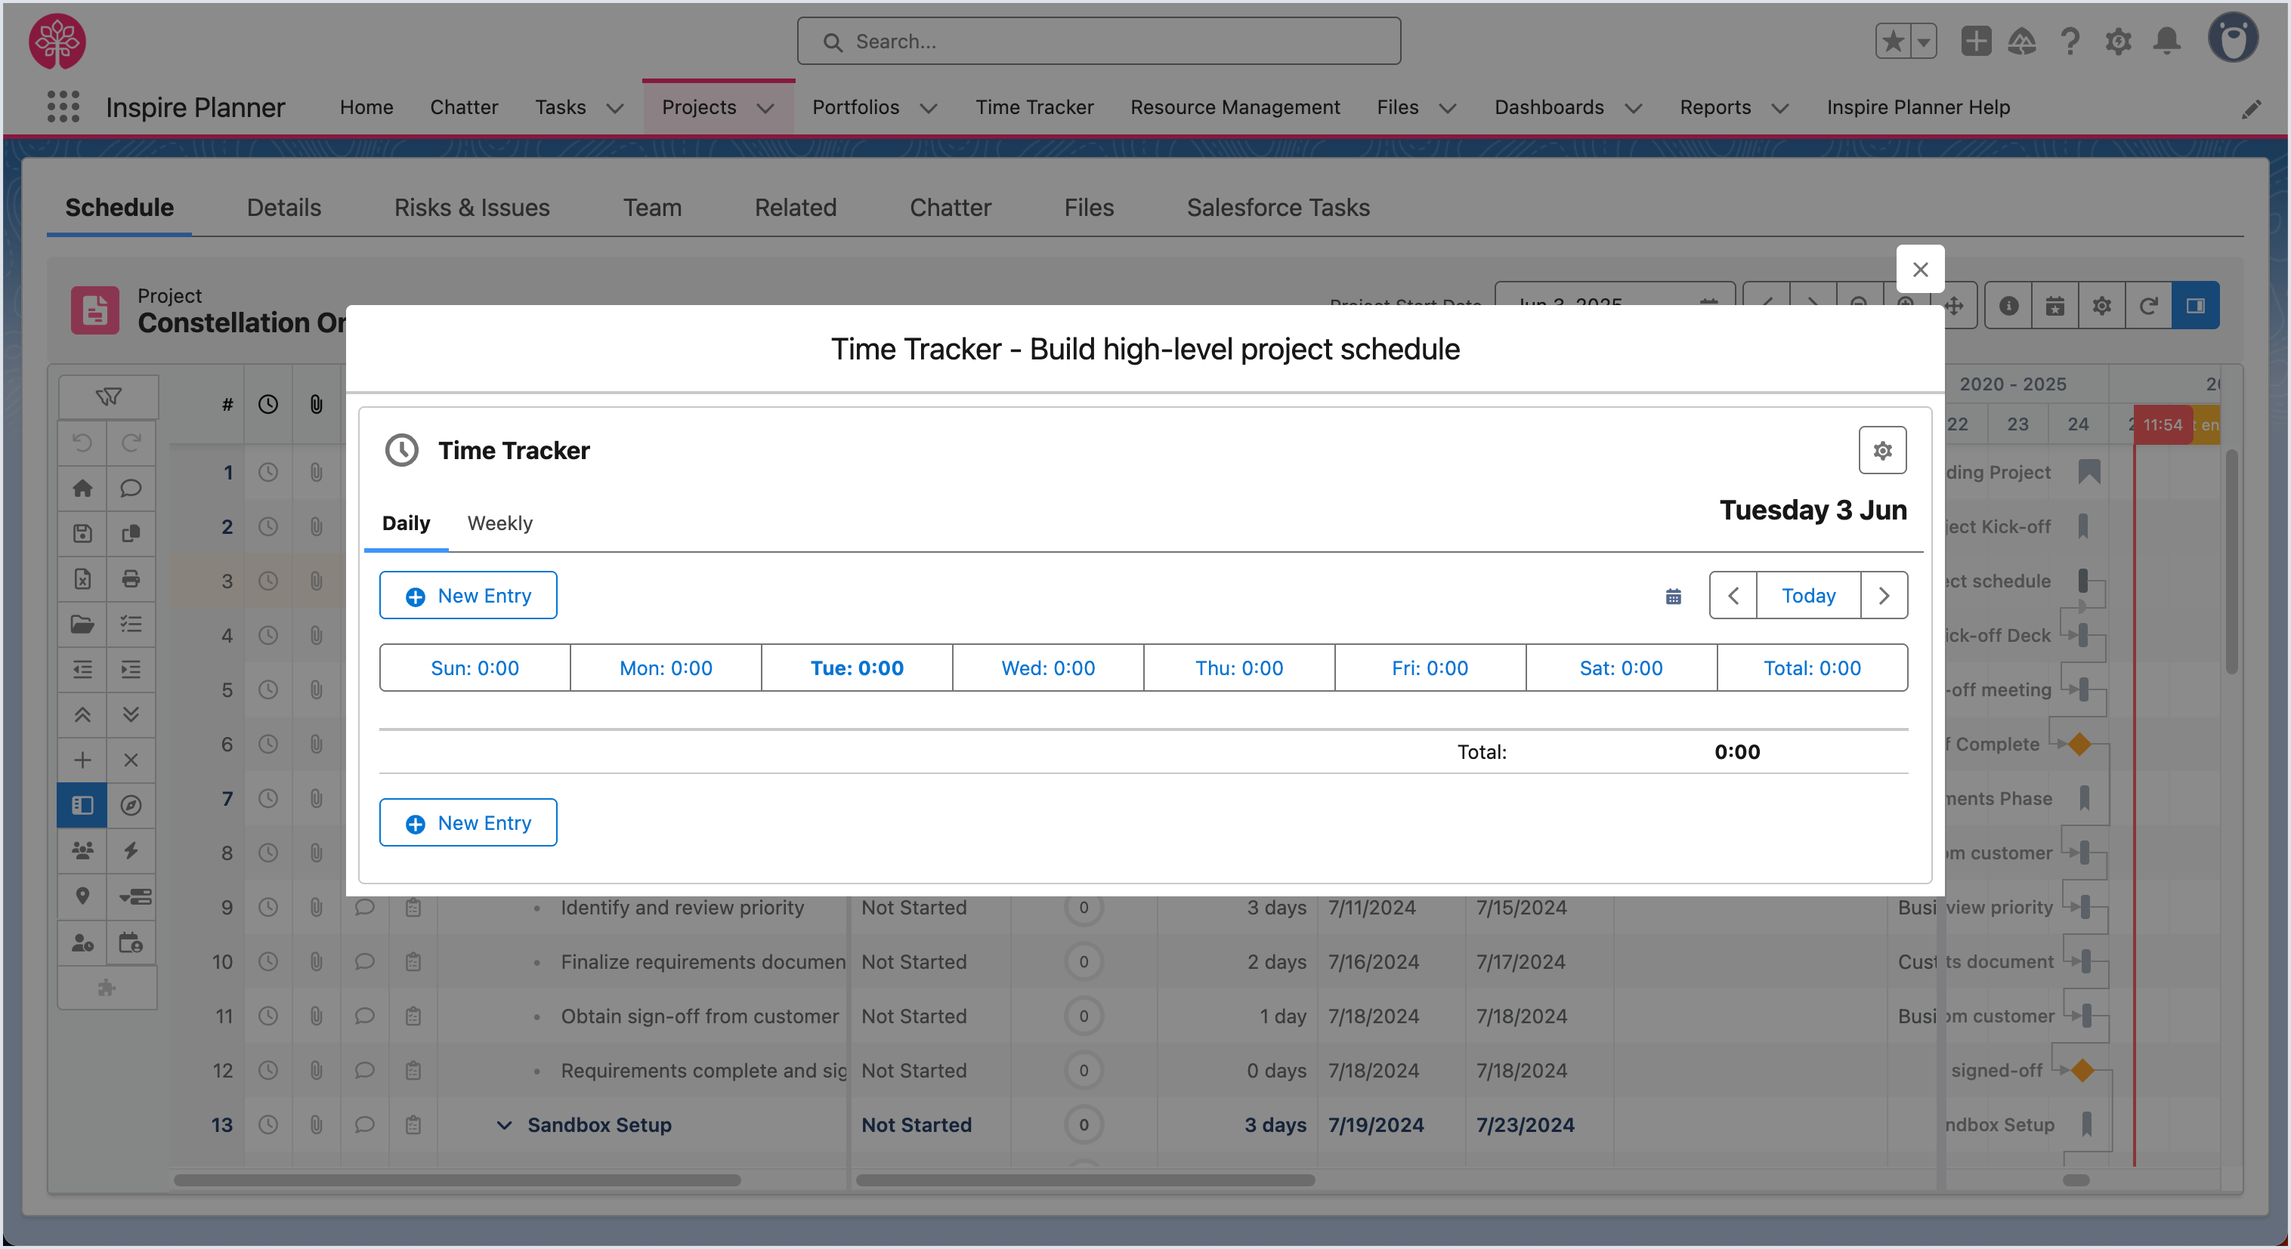Click the user avatar in header
The height and width of the screenshot is (1249, 2291).
coord(2232,39)
